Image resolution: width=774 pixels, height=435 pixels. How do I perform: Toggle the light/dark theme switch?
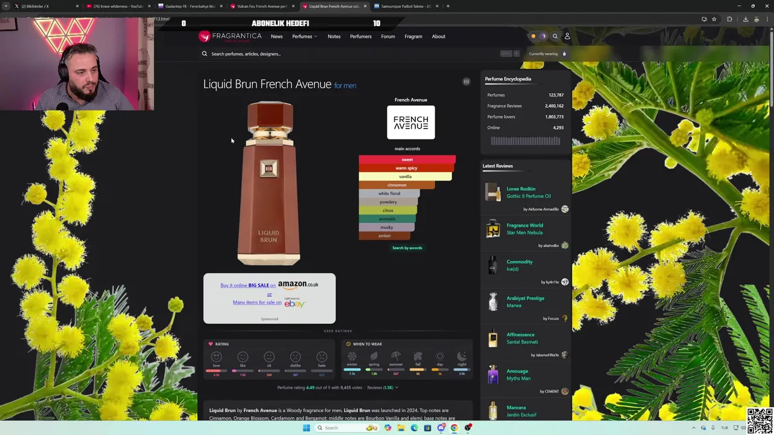pos(538,36)
